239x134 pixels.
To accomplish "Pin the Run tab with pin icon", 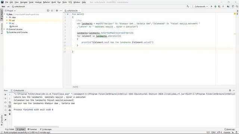I will coord(5,120).
